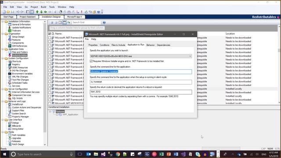Open the Releases view
This screenshot has height=158, width=281.
tap(16, 141)
